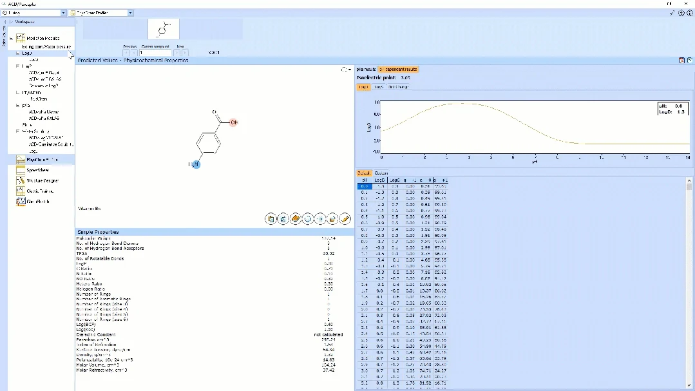Open the Spreadsheet module icon
The width and height of the screenshot is (695, 391).
coord(21,170)
